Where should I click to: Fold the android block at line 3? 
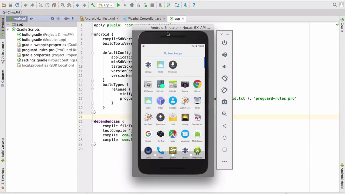[x=92, y=34]
